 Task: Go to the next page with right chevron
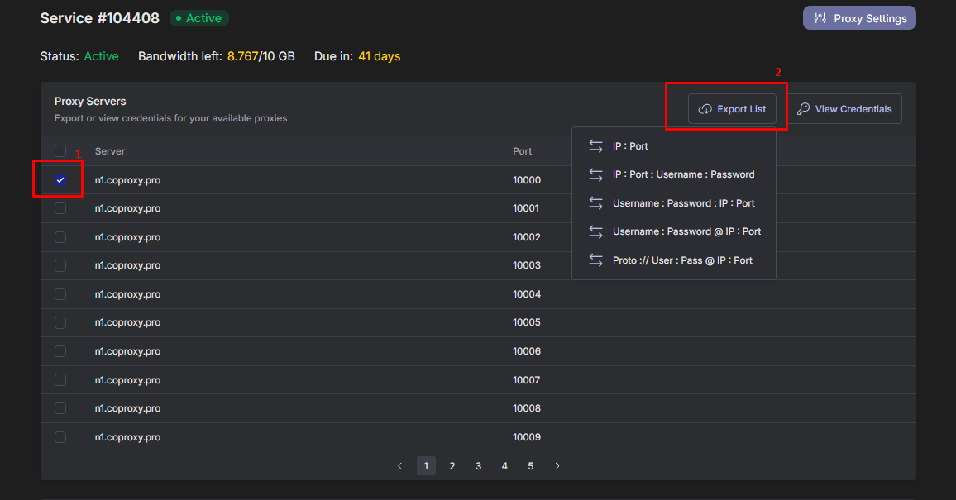(x=557, y=466)
